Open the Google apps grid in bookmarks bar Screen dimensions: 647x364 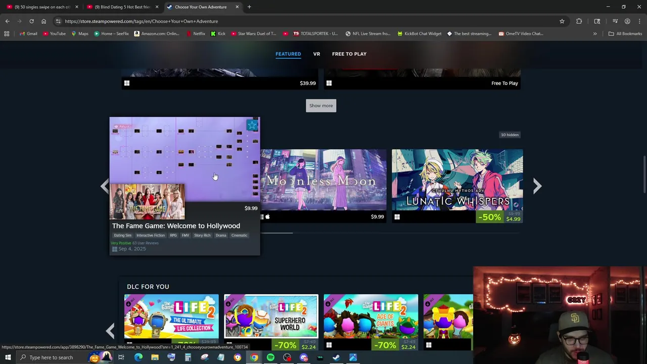pyautogui.click(x=7, y=34)
